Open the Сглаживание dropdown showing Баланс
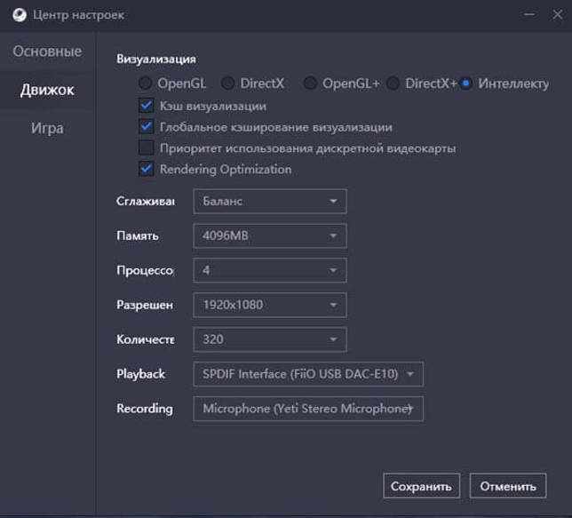 tap(270, 201)
